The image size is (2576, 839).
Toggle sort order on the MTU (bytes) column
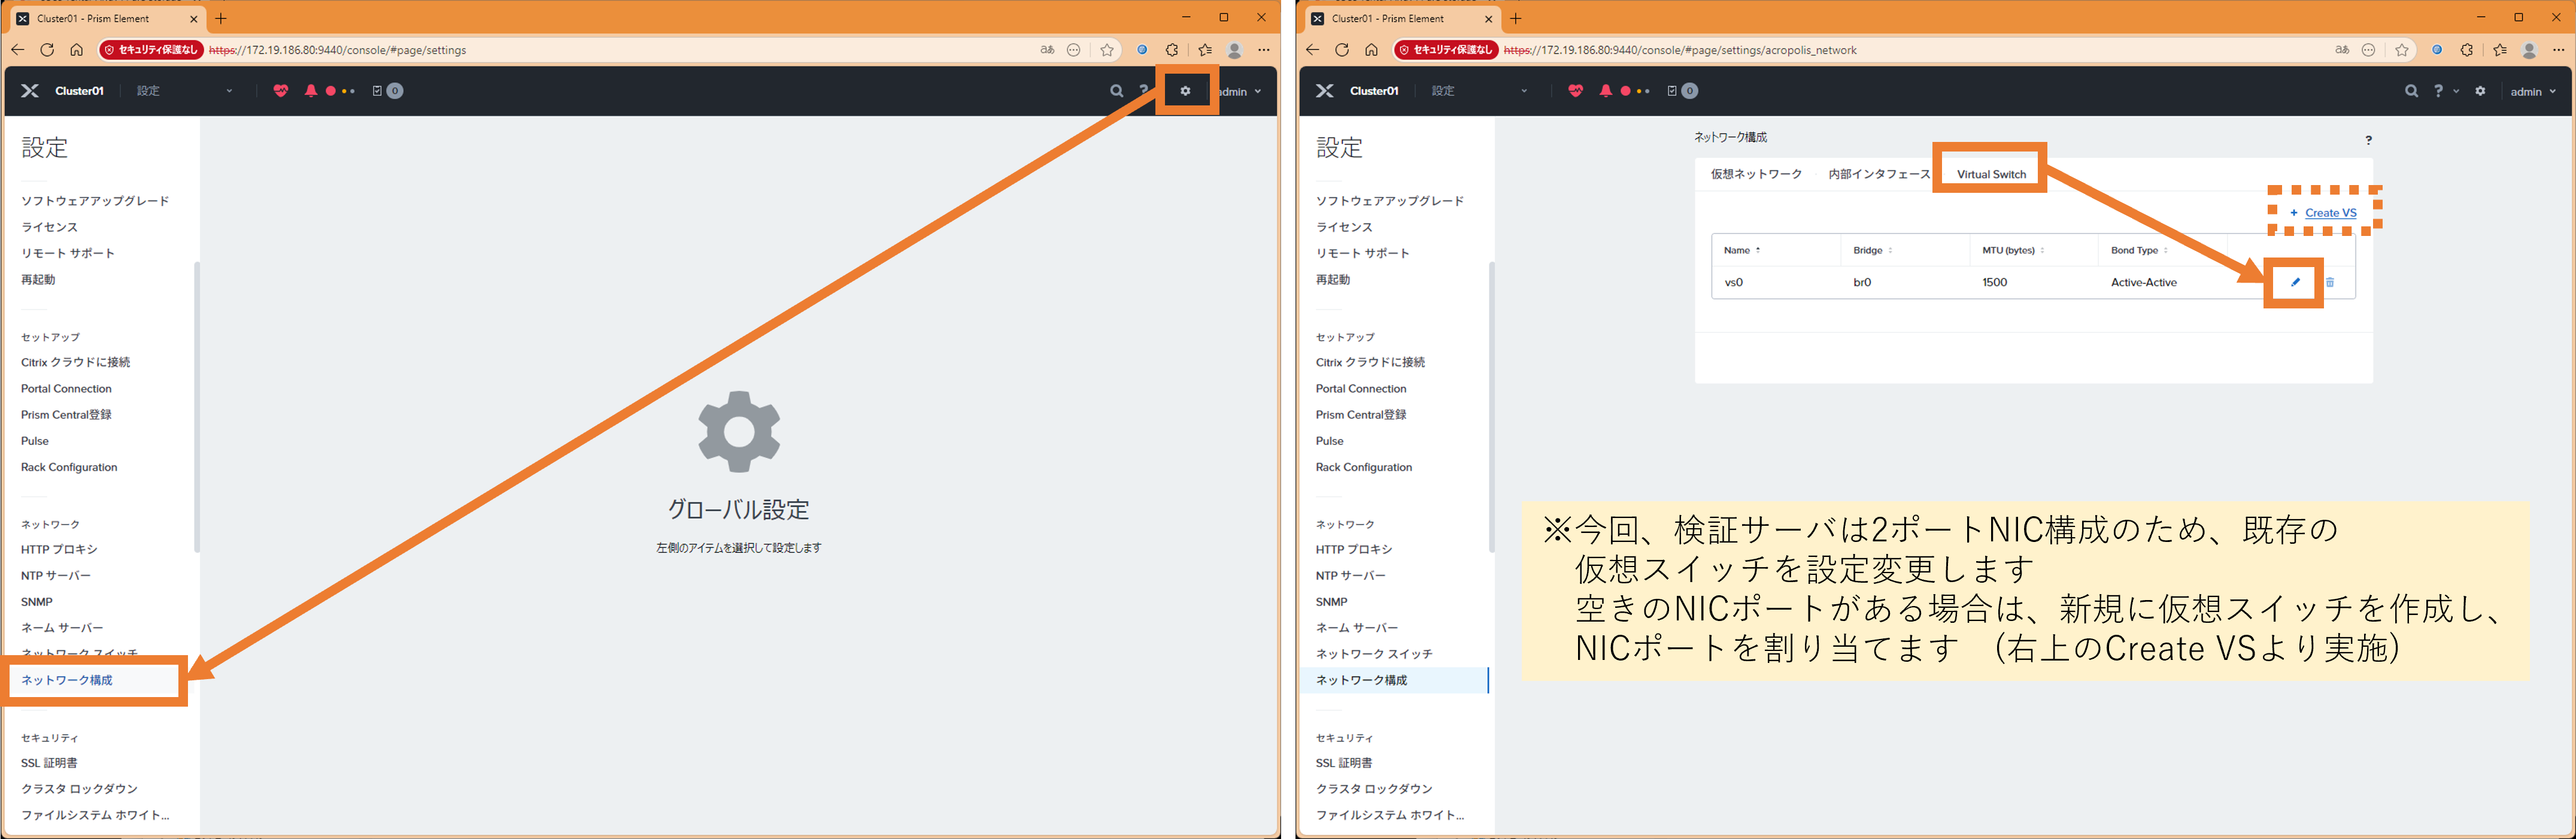point(2042,250)
